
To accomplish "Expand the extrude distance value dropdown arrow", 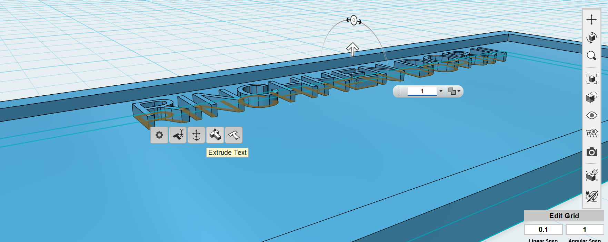I will pos(440,91).
